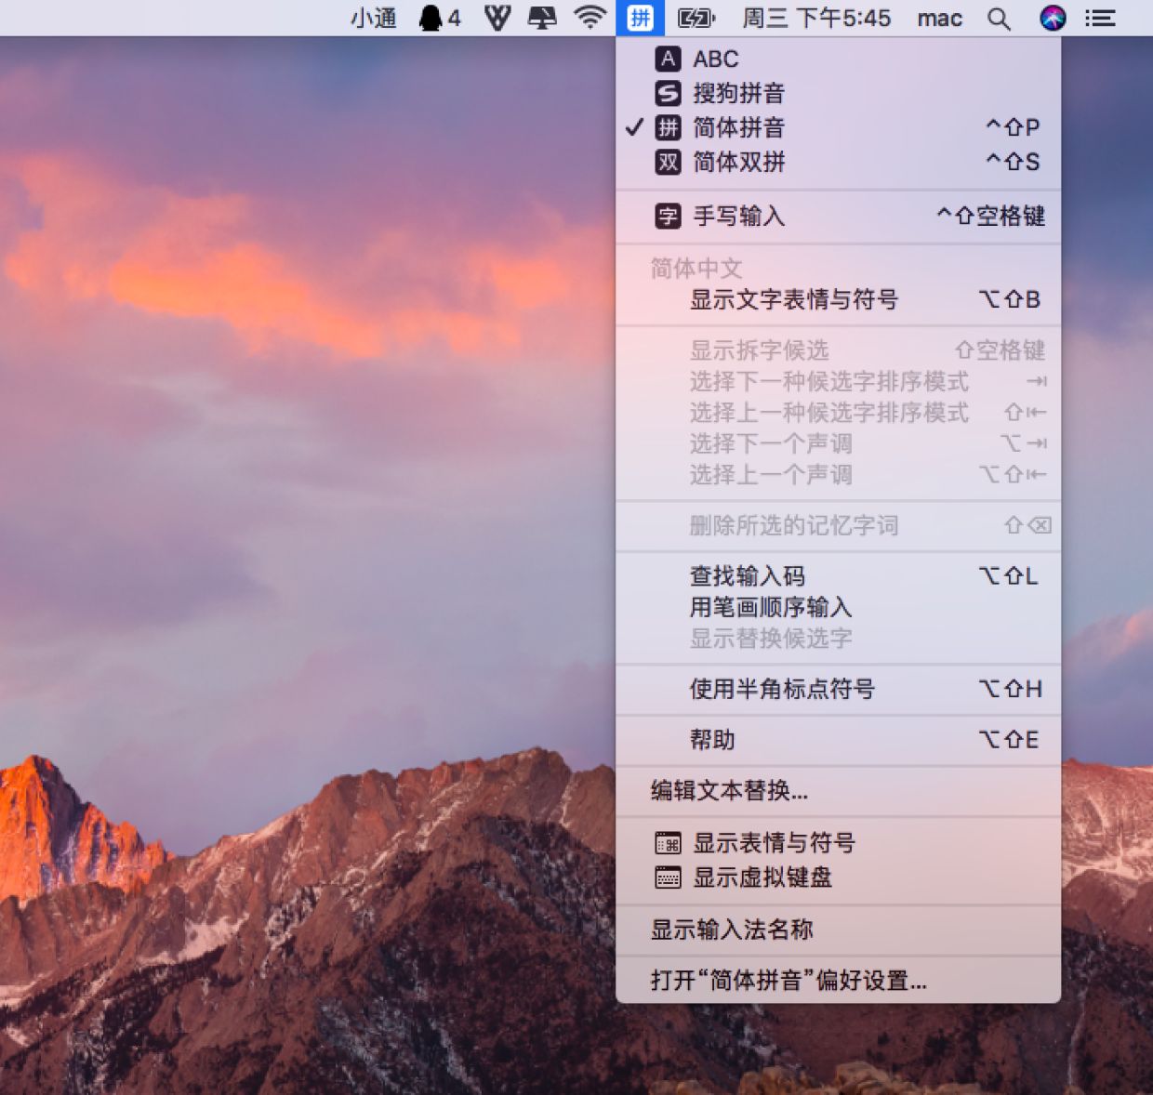Open Spotlight search magnifier icon
The image size is (1153, 1095).
click(999, 19)
